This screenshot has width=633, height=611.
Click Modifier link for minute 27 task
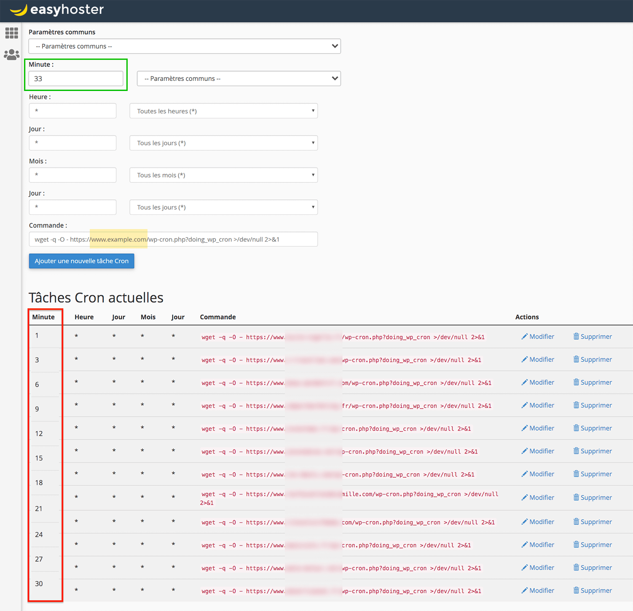coord(541,568)
